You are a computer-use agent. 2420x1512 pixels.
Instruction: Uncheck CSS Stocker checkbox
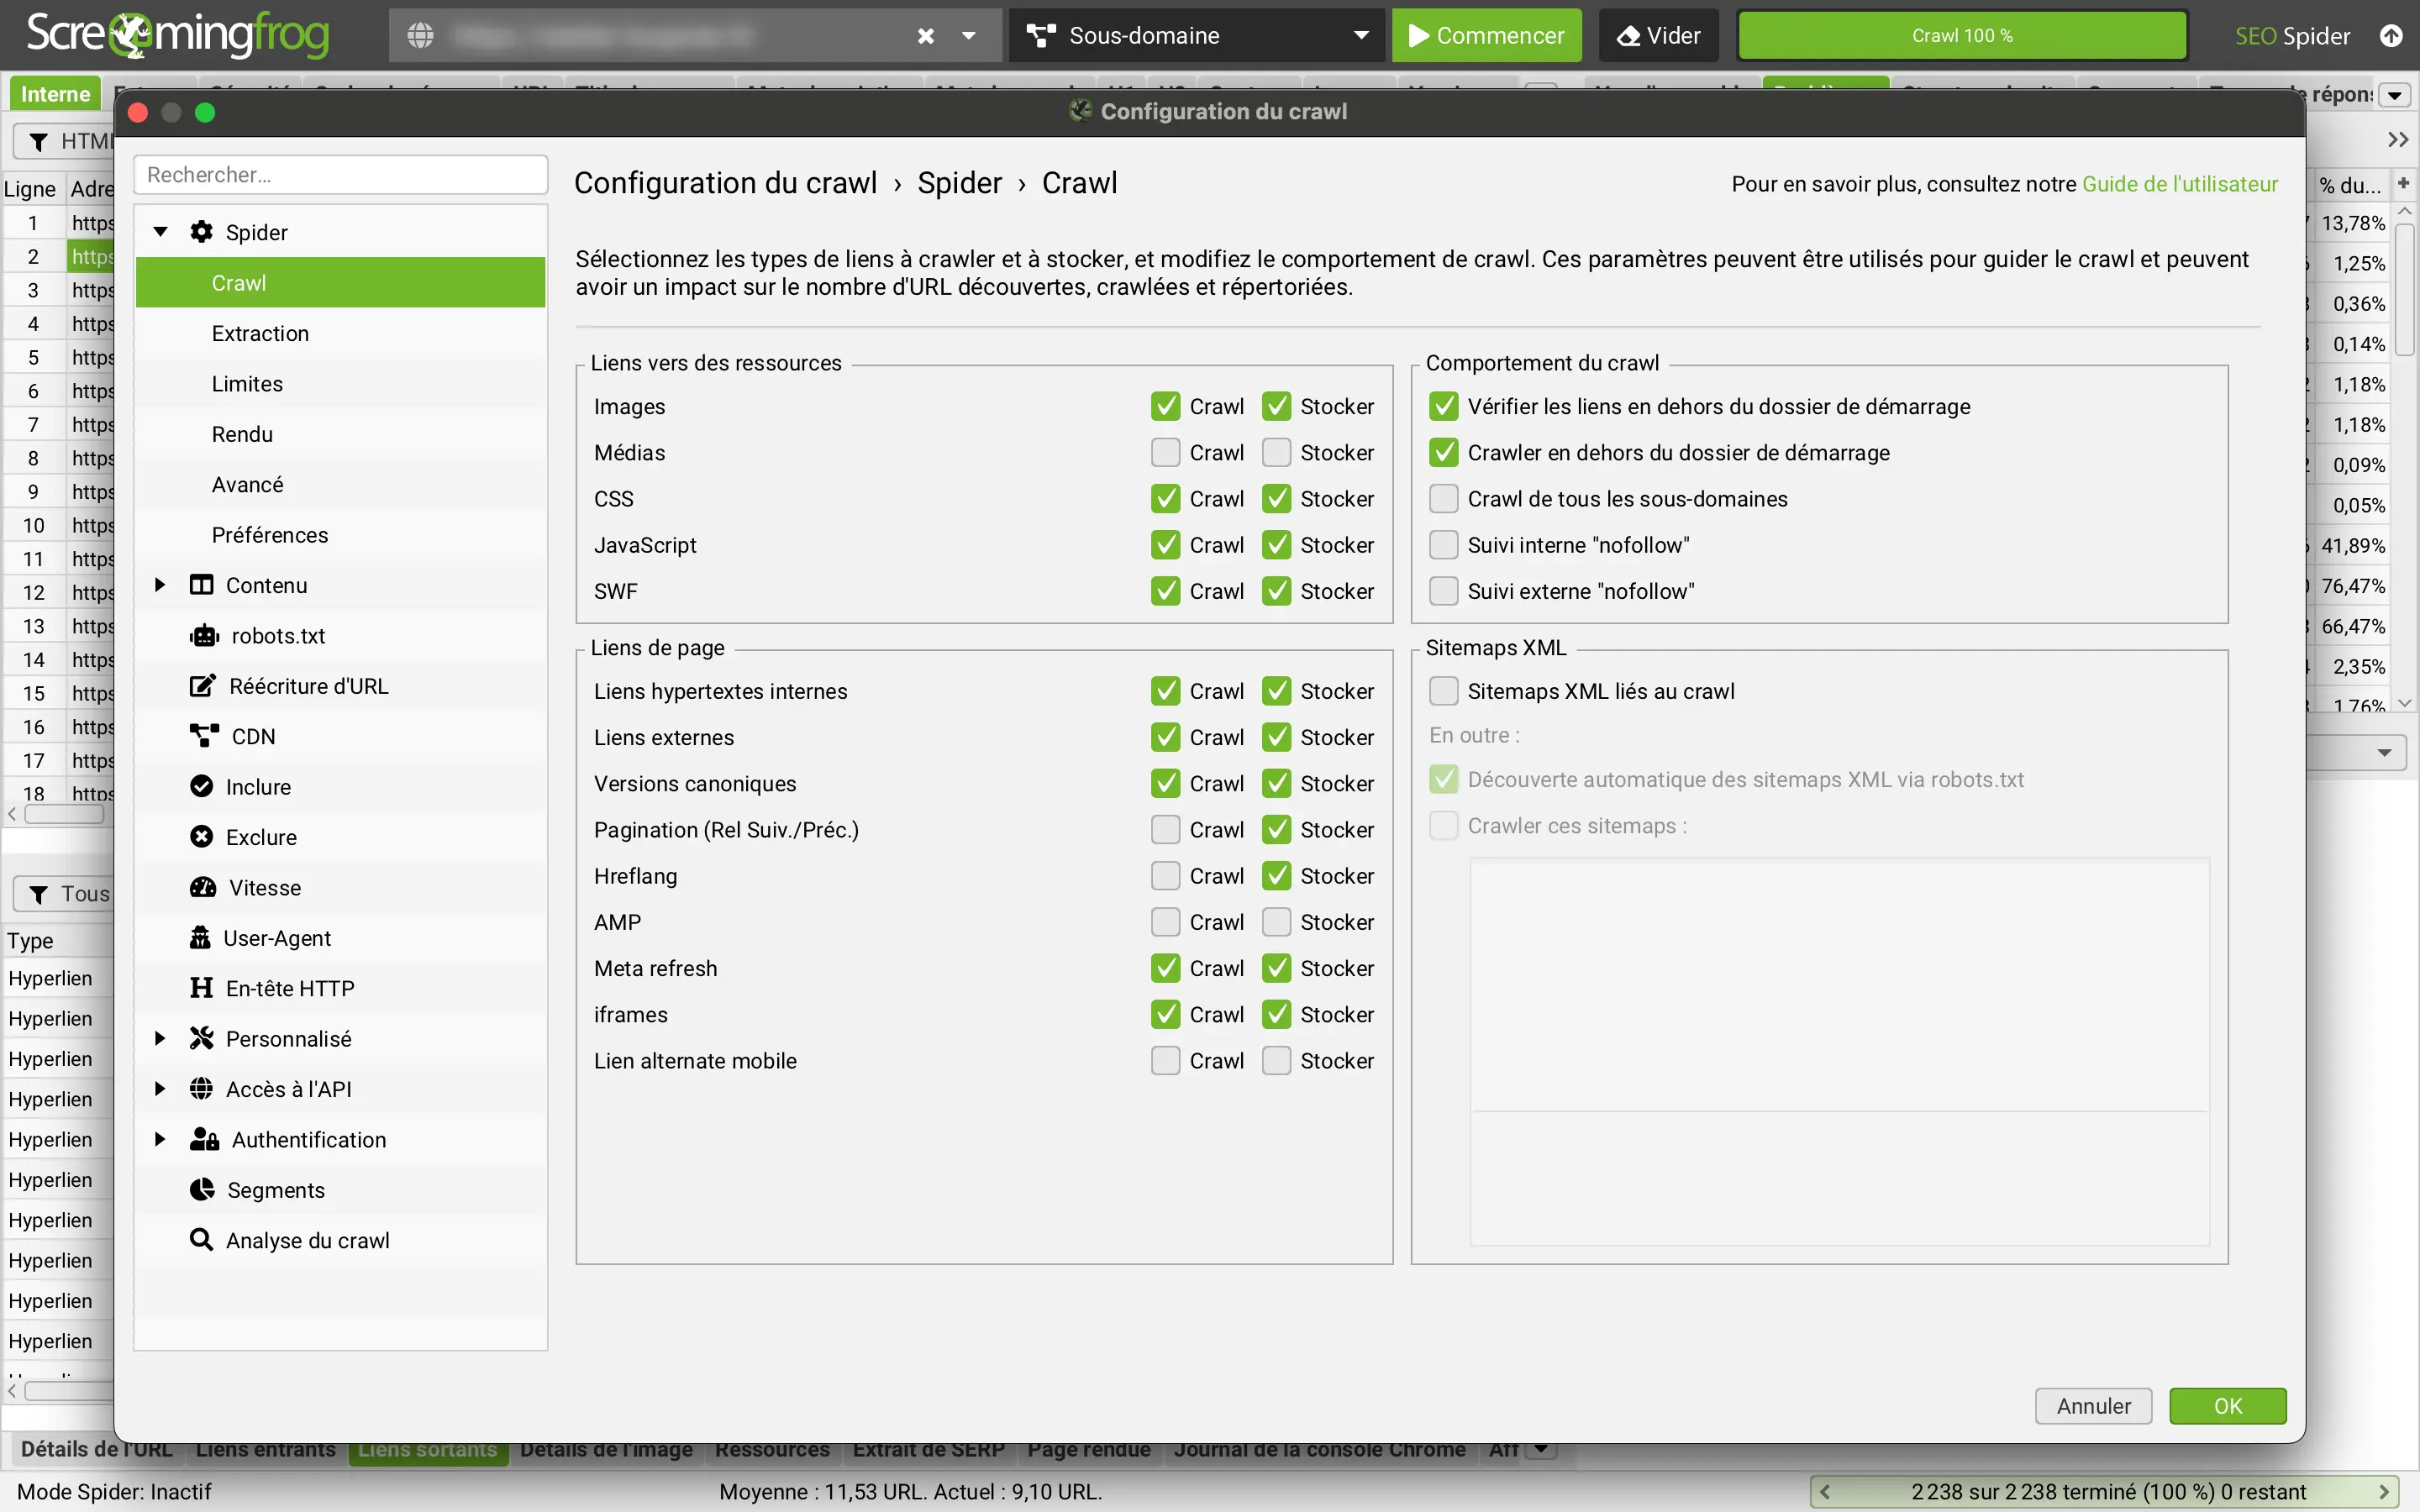click(1276, 498)
